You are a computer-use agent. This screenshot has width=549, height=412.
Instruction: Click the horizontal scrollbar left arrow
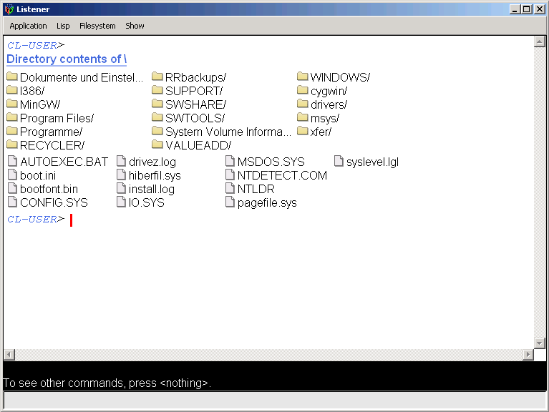point(9,354)
